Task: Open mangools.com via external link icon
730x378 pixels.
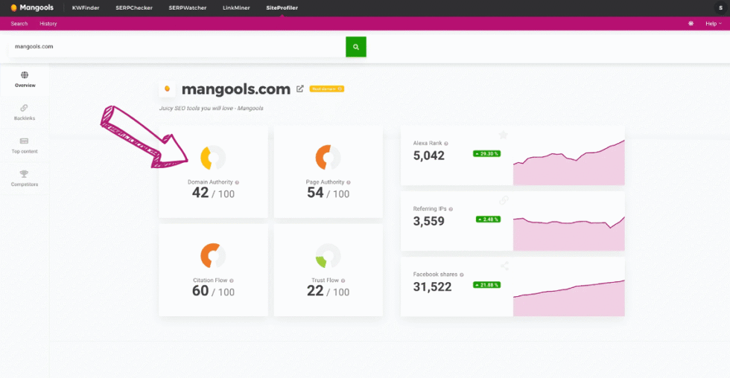Action: coord(300,89)
